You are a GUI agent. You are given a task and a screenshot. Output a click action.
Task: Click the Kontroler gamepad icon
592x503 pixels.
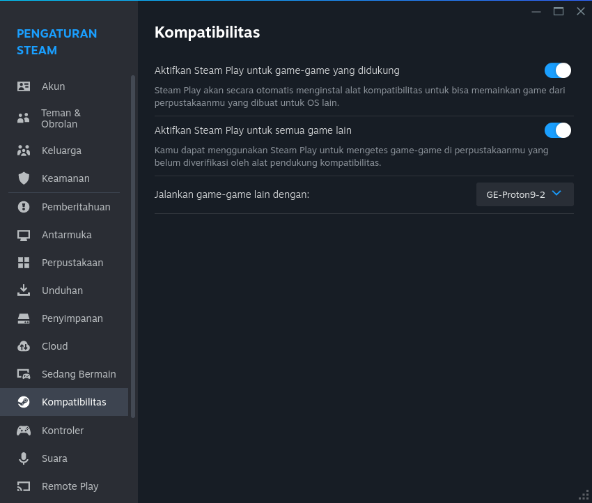click(x=24, y=431)
